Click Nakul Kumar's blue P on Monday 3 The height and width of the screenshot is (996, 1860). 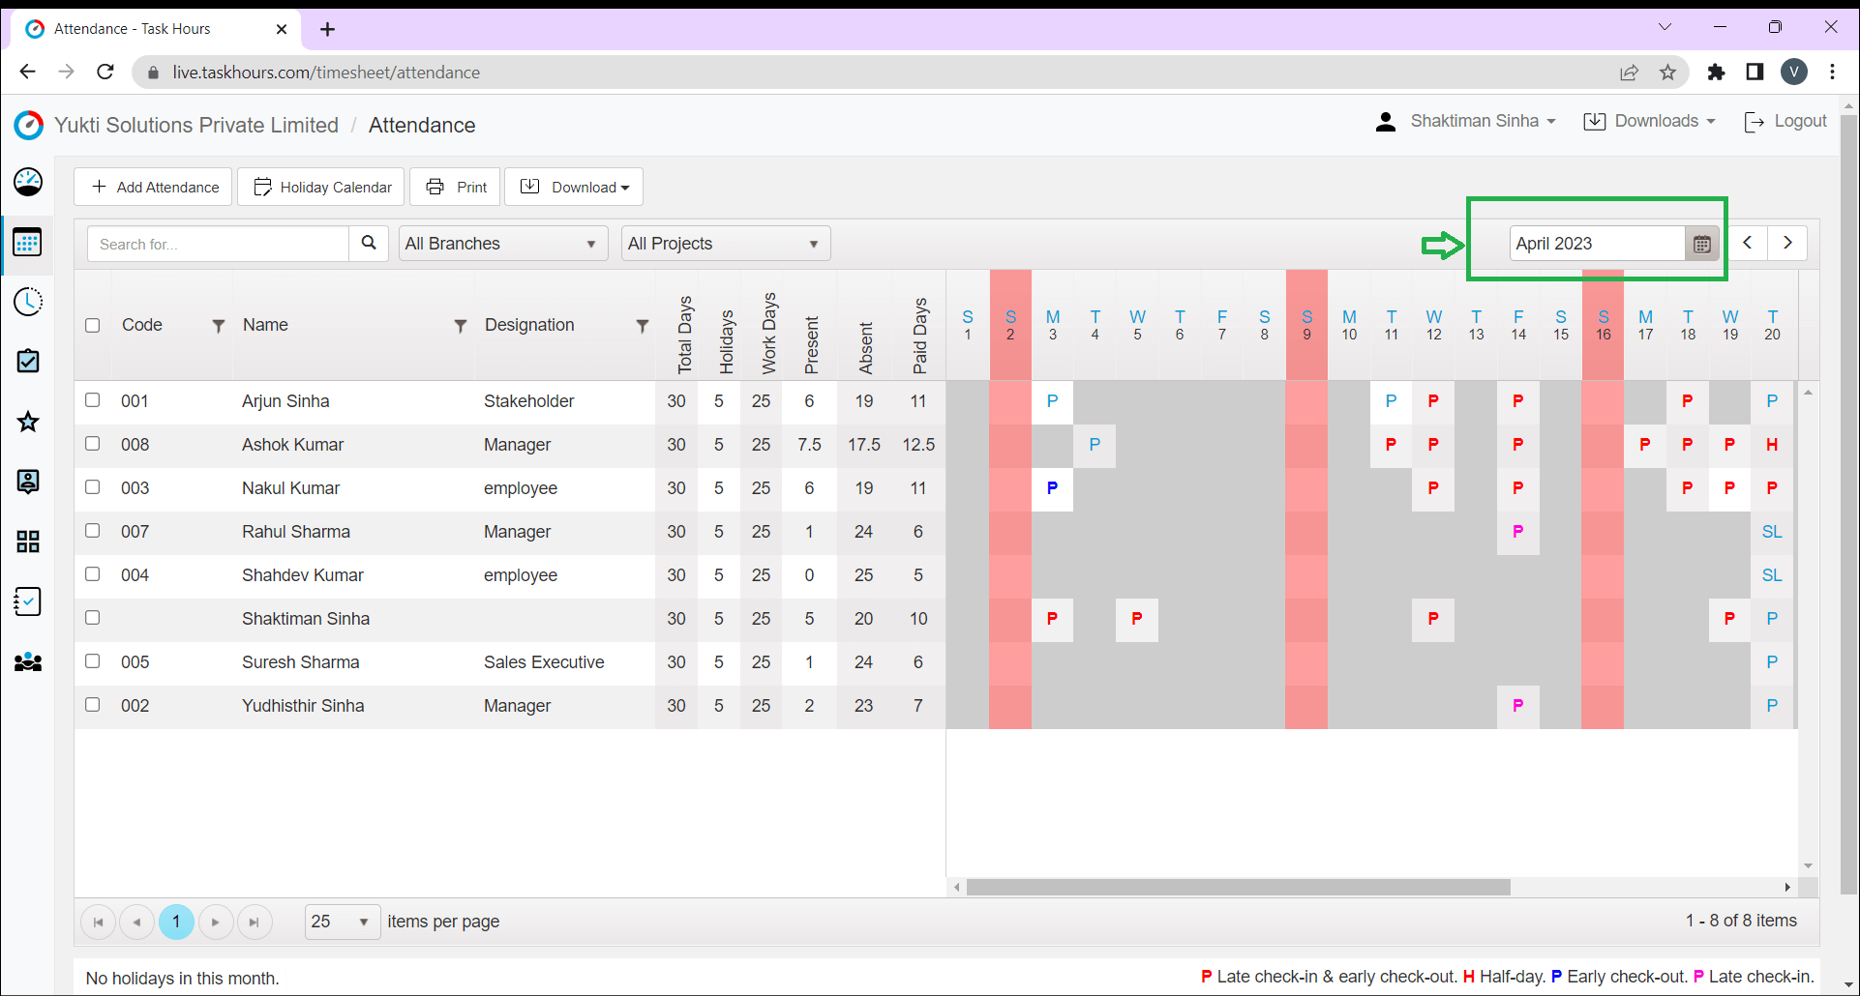click(x=1052, y=488)
